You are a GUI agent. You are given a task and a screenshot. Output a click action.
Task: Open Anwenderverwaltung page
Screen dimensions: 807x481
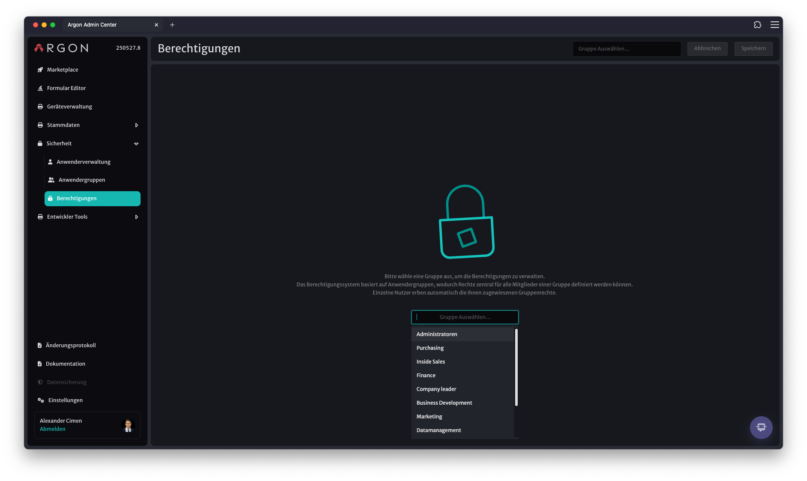pos(92,162)
